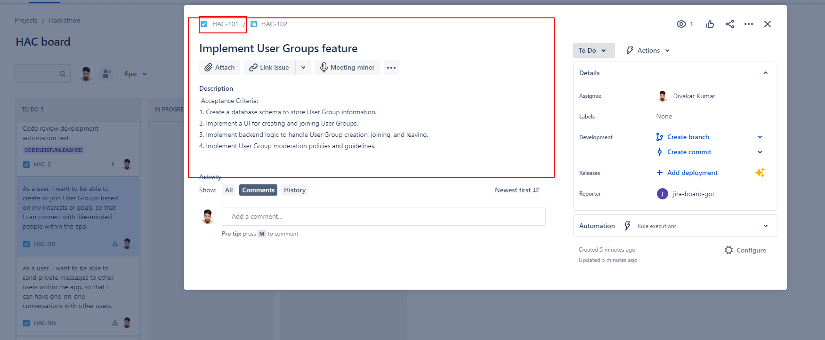
Task: Open Meeting miner
Action: coord(348,67)
